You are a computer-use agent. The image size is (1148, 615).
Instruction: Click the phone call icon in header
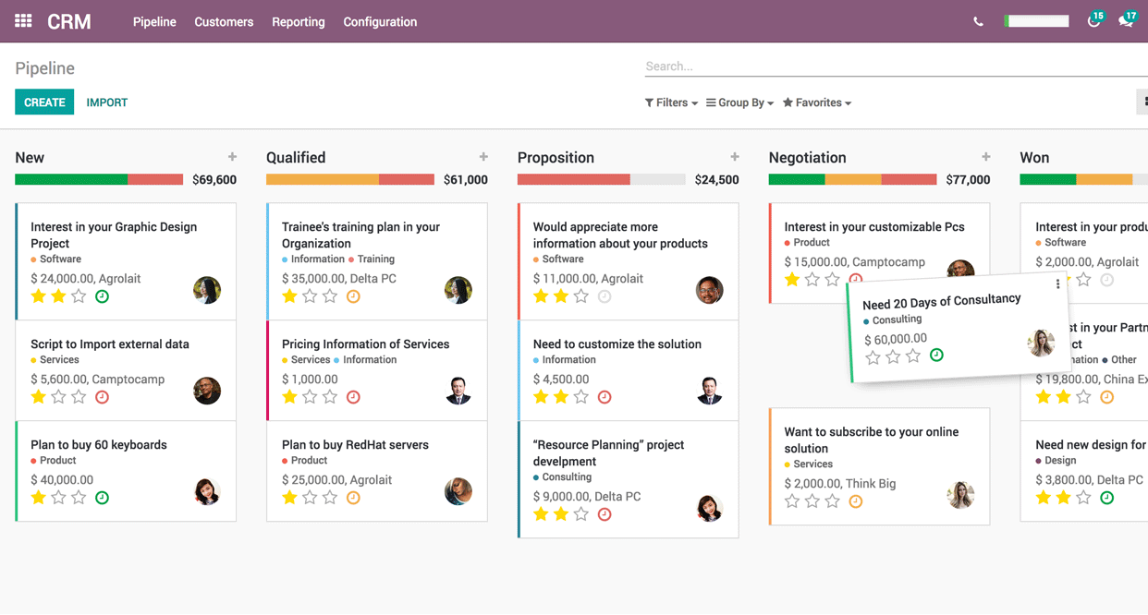point(978,21)
